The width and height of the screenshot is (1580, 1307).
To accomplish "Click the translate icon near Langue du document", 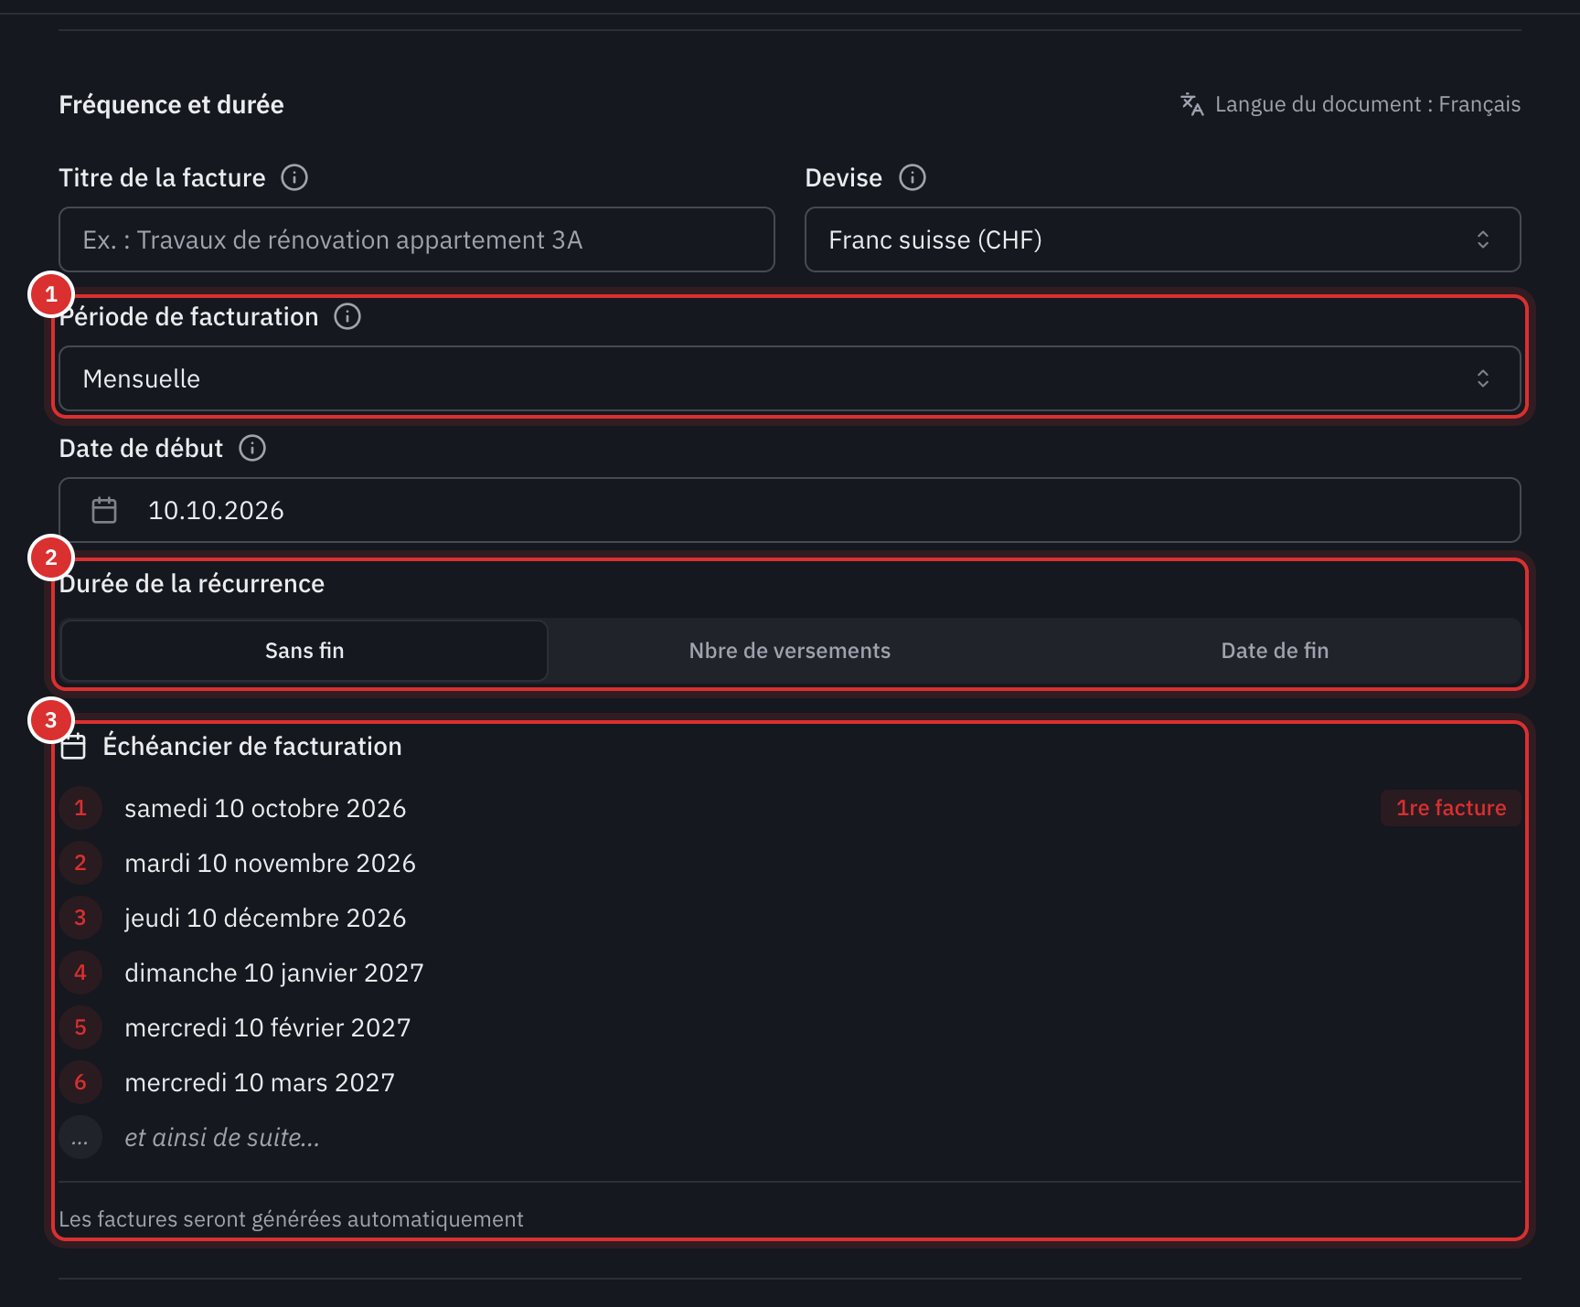I will [1191, 104].
